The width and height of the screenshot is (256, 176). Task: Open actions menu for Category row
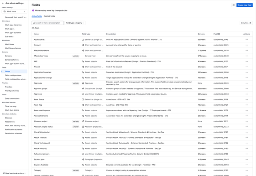point(246,170)
